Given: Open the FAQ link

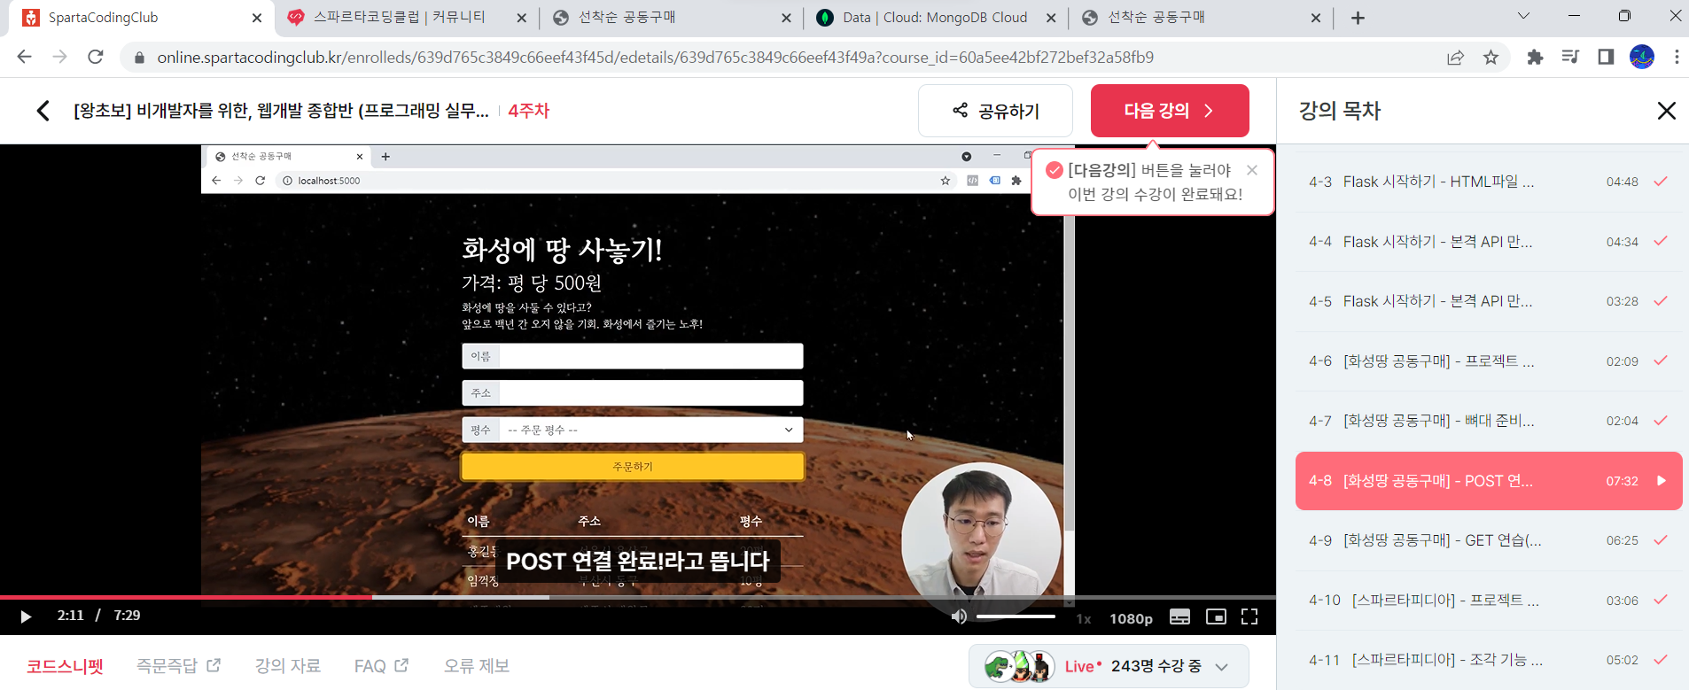Looking at the screenshot, I should tap(381, 666).
